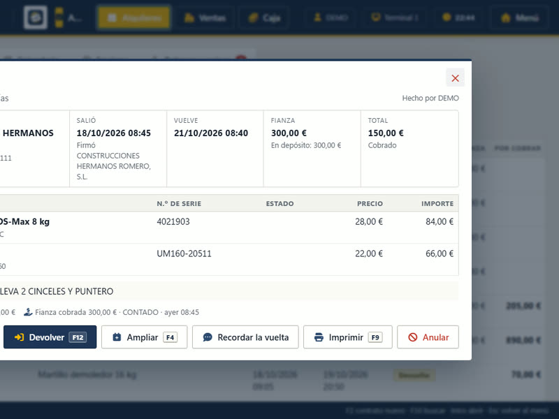This screenshot has width=559, height=419.
Task: Print the contract with Imprimir
Action: tap(347, 337)
